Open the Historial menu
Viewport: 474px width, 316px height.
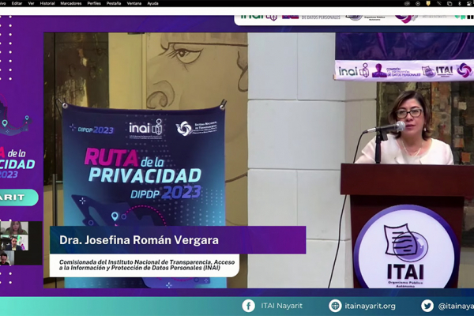[x=47, y=3]
